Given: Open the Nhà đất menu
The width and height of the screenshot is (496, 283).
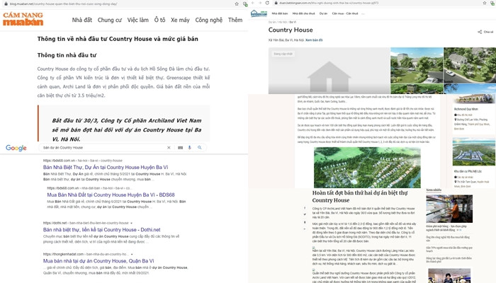Looking at the screenshot, I should click(x=81, y=21).
